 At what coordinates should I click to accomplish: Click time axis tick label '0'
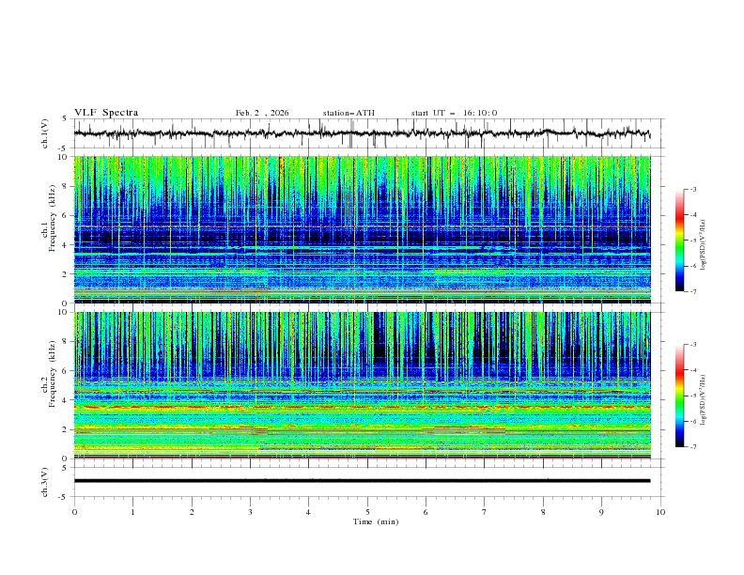tap(74, 512)
